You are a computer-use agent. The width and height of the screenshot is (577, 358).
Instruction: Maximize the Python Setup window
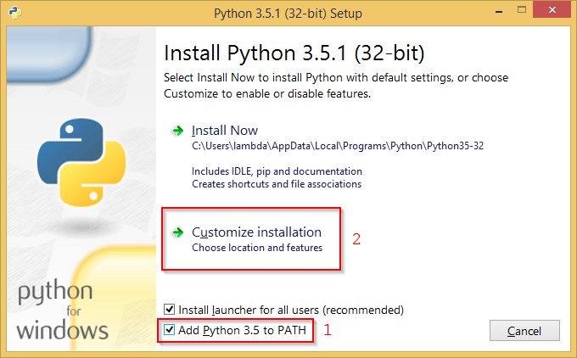click(x=522, y=10)
